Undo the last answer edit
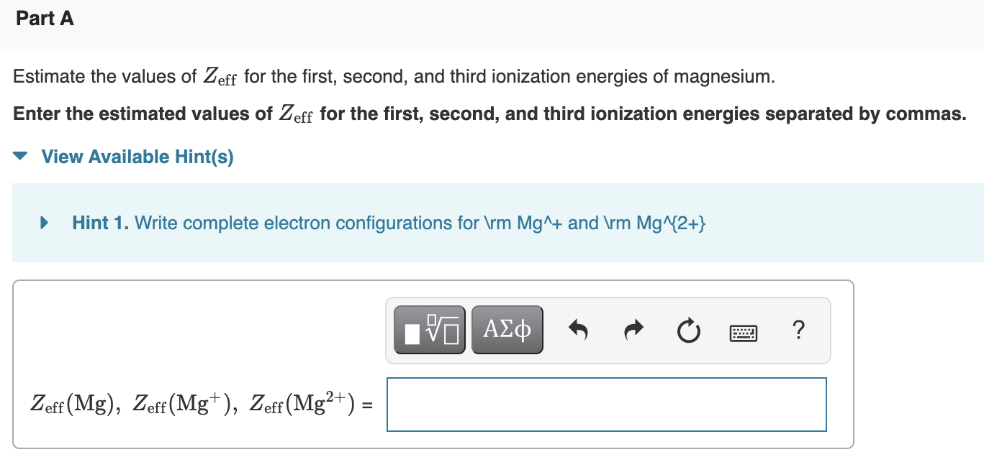The height and width of the screenshot is (457, 984). (x=579, y=329)
